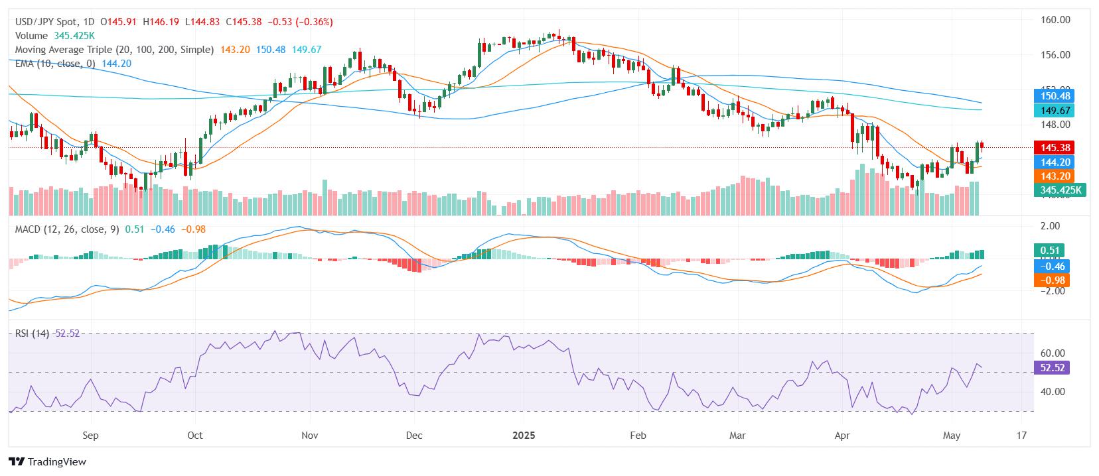The height and width of the screenshot is (476, 1099).
Task: Click the 60.00 RSI axis value
Action: click(x=1053, y=353)
